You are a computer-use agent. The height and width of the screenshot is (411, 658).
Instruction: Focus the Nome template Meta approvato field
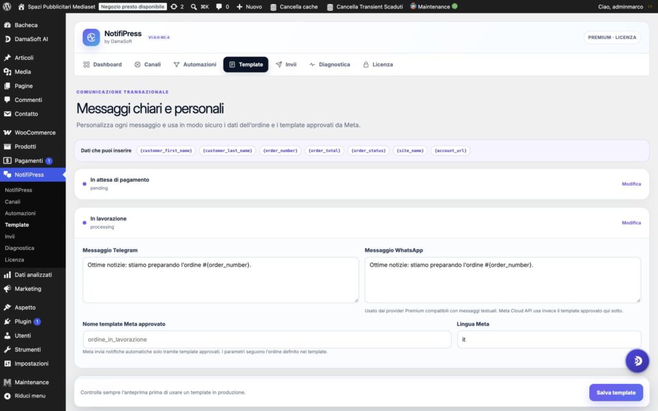tap(267, 339)
